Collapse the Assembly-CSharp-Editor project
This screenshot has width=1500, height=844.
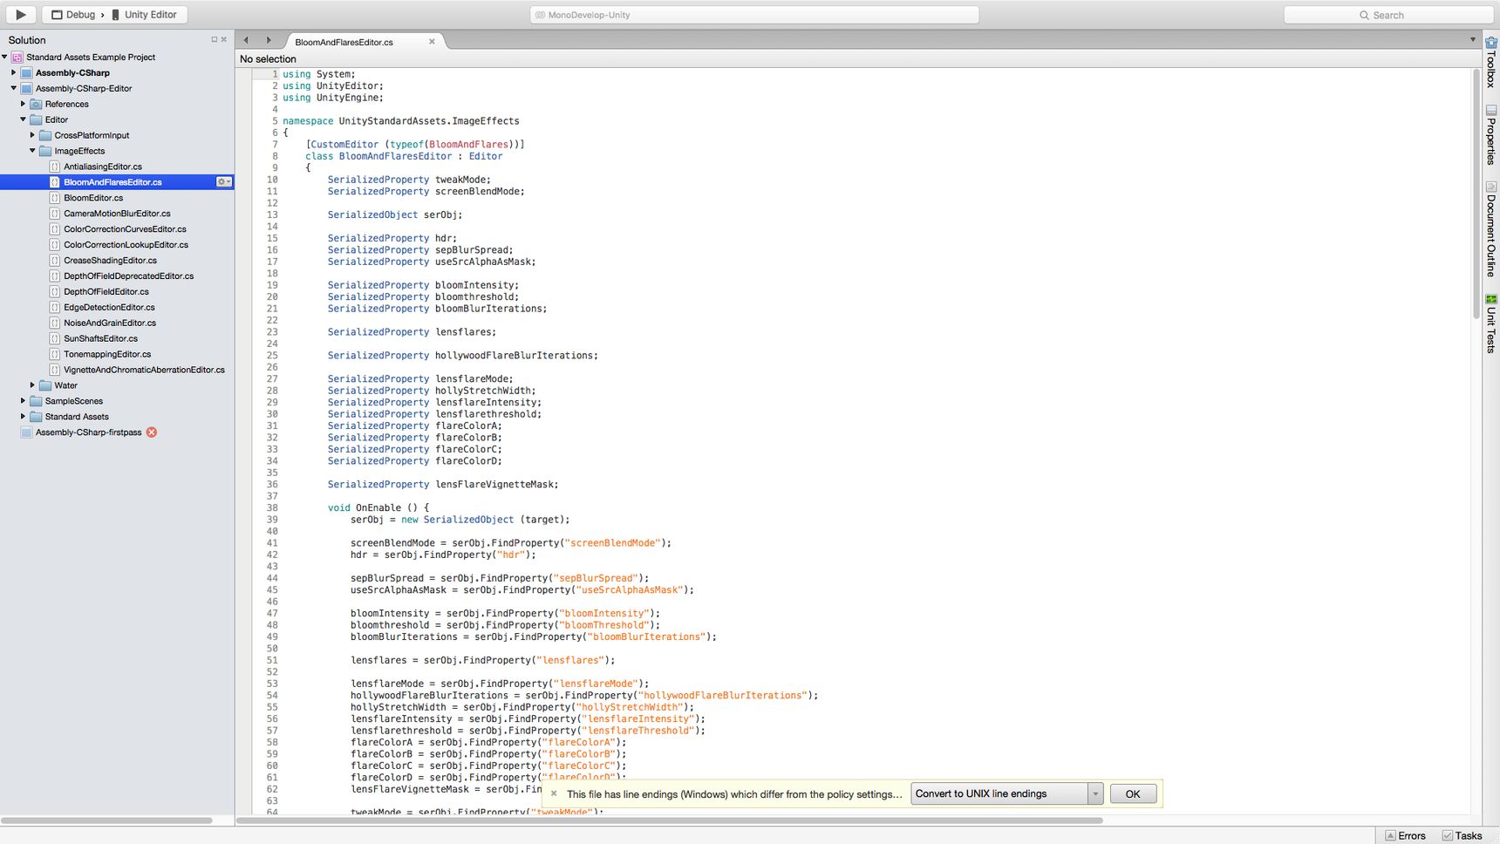pos(14,88)
